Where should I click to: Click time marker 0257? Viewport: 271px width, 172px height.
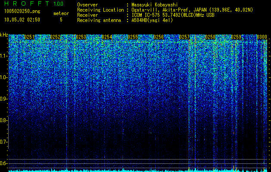(184, 37)
